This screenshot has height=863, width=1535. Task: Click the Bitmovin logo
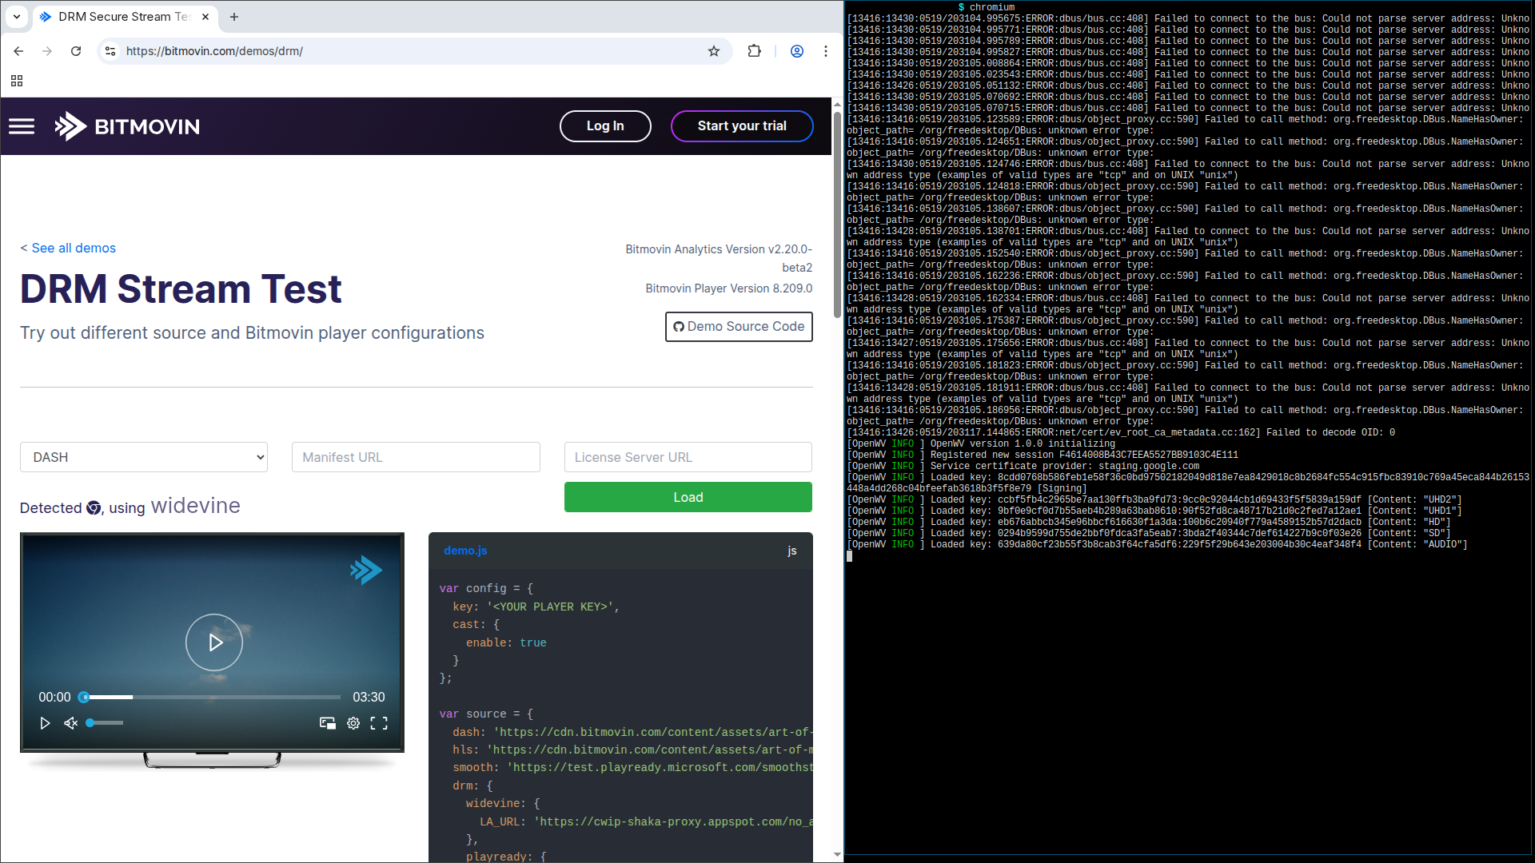127,126
